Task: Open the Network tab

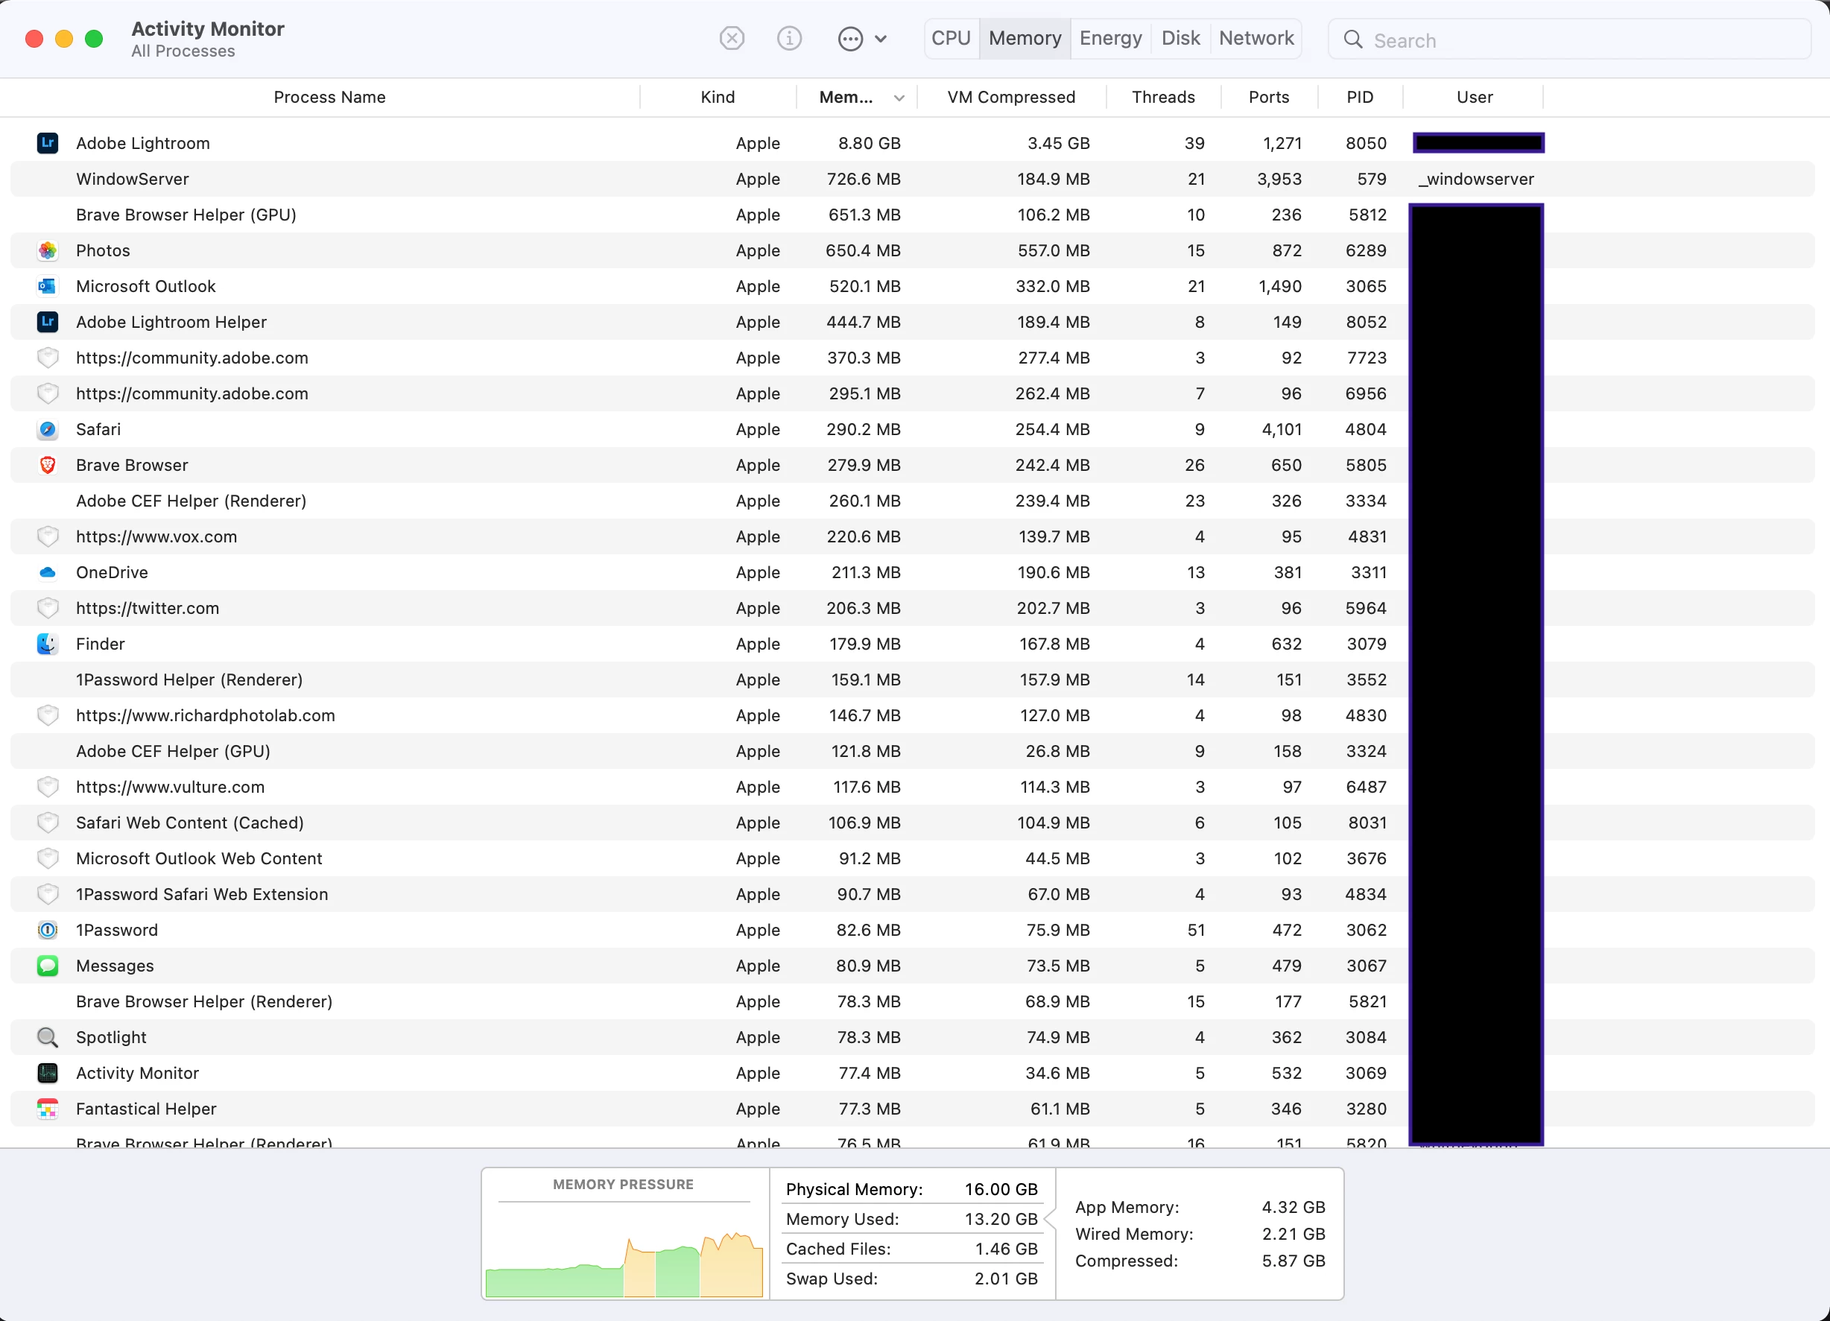Action: tap(1256, 39)
